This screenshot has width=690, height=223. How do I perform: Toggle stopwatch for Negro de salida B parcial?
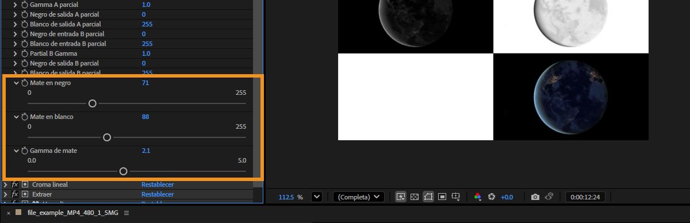[24, 63]
